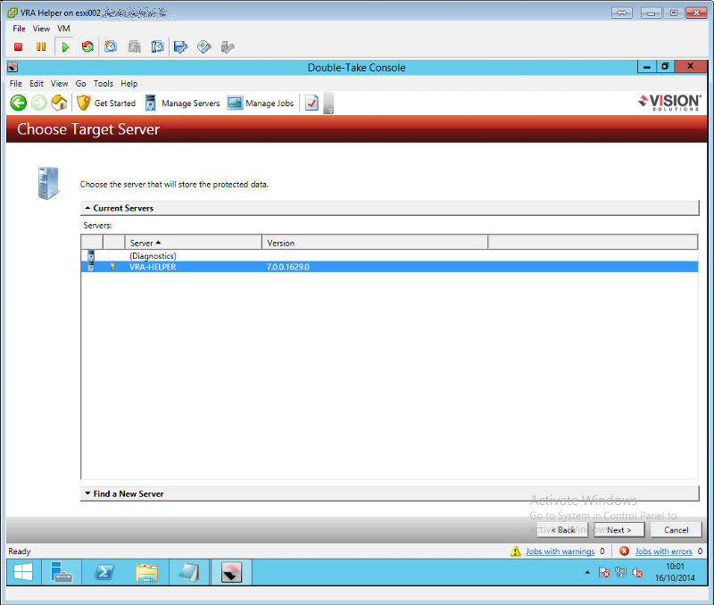Image resolution: width=714 pixels, height=605 pixels.
Task: Go back with green arrow
Action: tap(19, 103)
